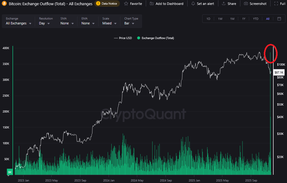Select the 1M time range tab

pyautogui.click(x=232, y=19)
